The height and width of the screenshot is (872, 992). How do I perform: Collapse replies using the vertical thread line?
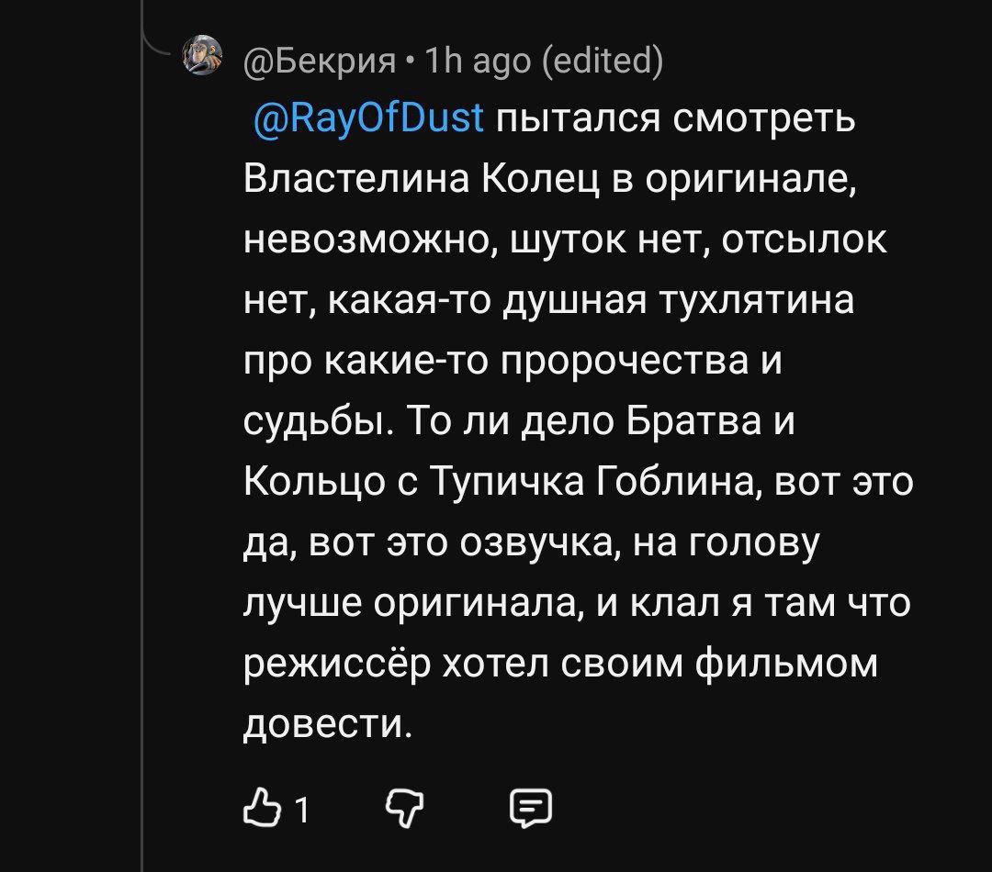(x=142, y=459)
